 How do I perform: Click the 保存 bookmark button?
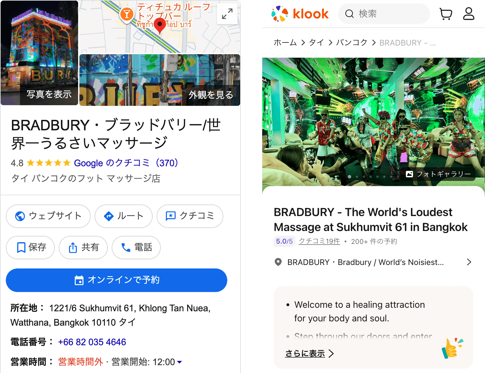(x=30, y=247)
